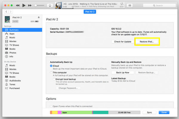Image resolution: width=179 pixels, height=119 pixels.
Task: Select the iCloud backup radio button
Action: (51, 66)
